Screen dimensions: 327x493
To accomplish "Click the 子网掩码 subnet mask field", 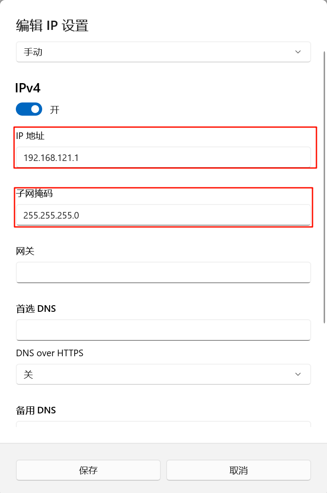I will 163,215.
